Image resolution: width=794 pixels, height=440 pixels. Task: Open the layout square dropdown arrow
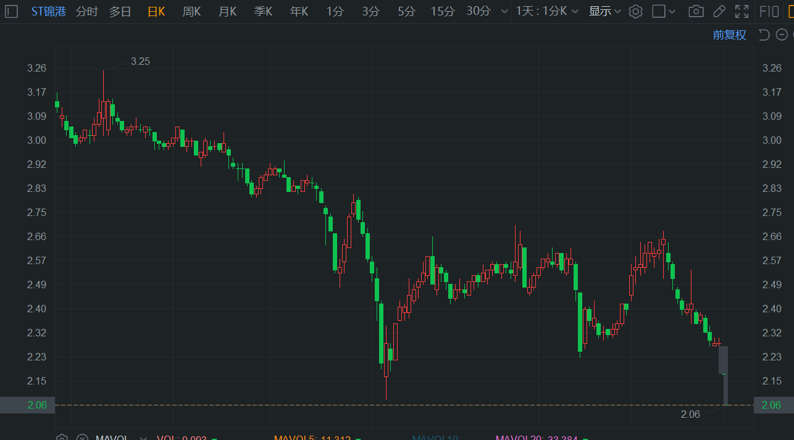[672, 11]
